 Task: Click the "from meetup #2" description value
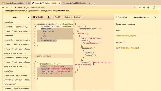tap(64, 71)
